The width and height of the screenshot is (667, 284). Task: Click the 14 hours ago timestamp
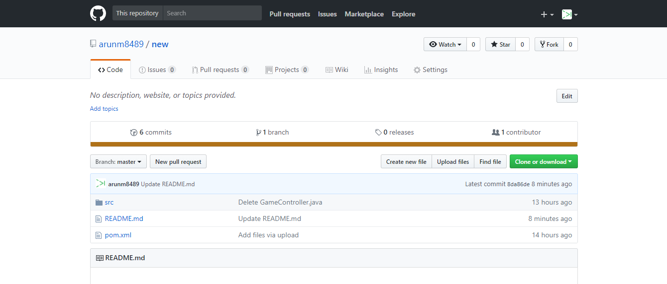552,235
